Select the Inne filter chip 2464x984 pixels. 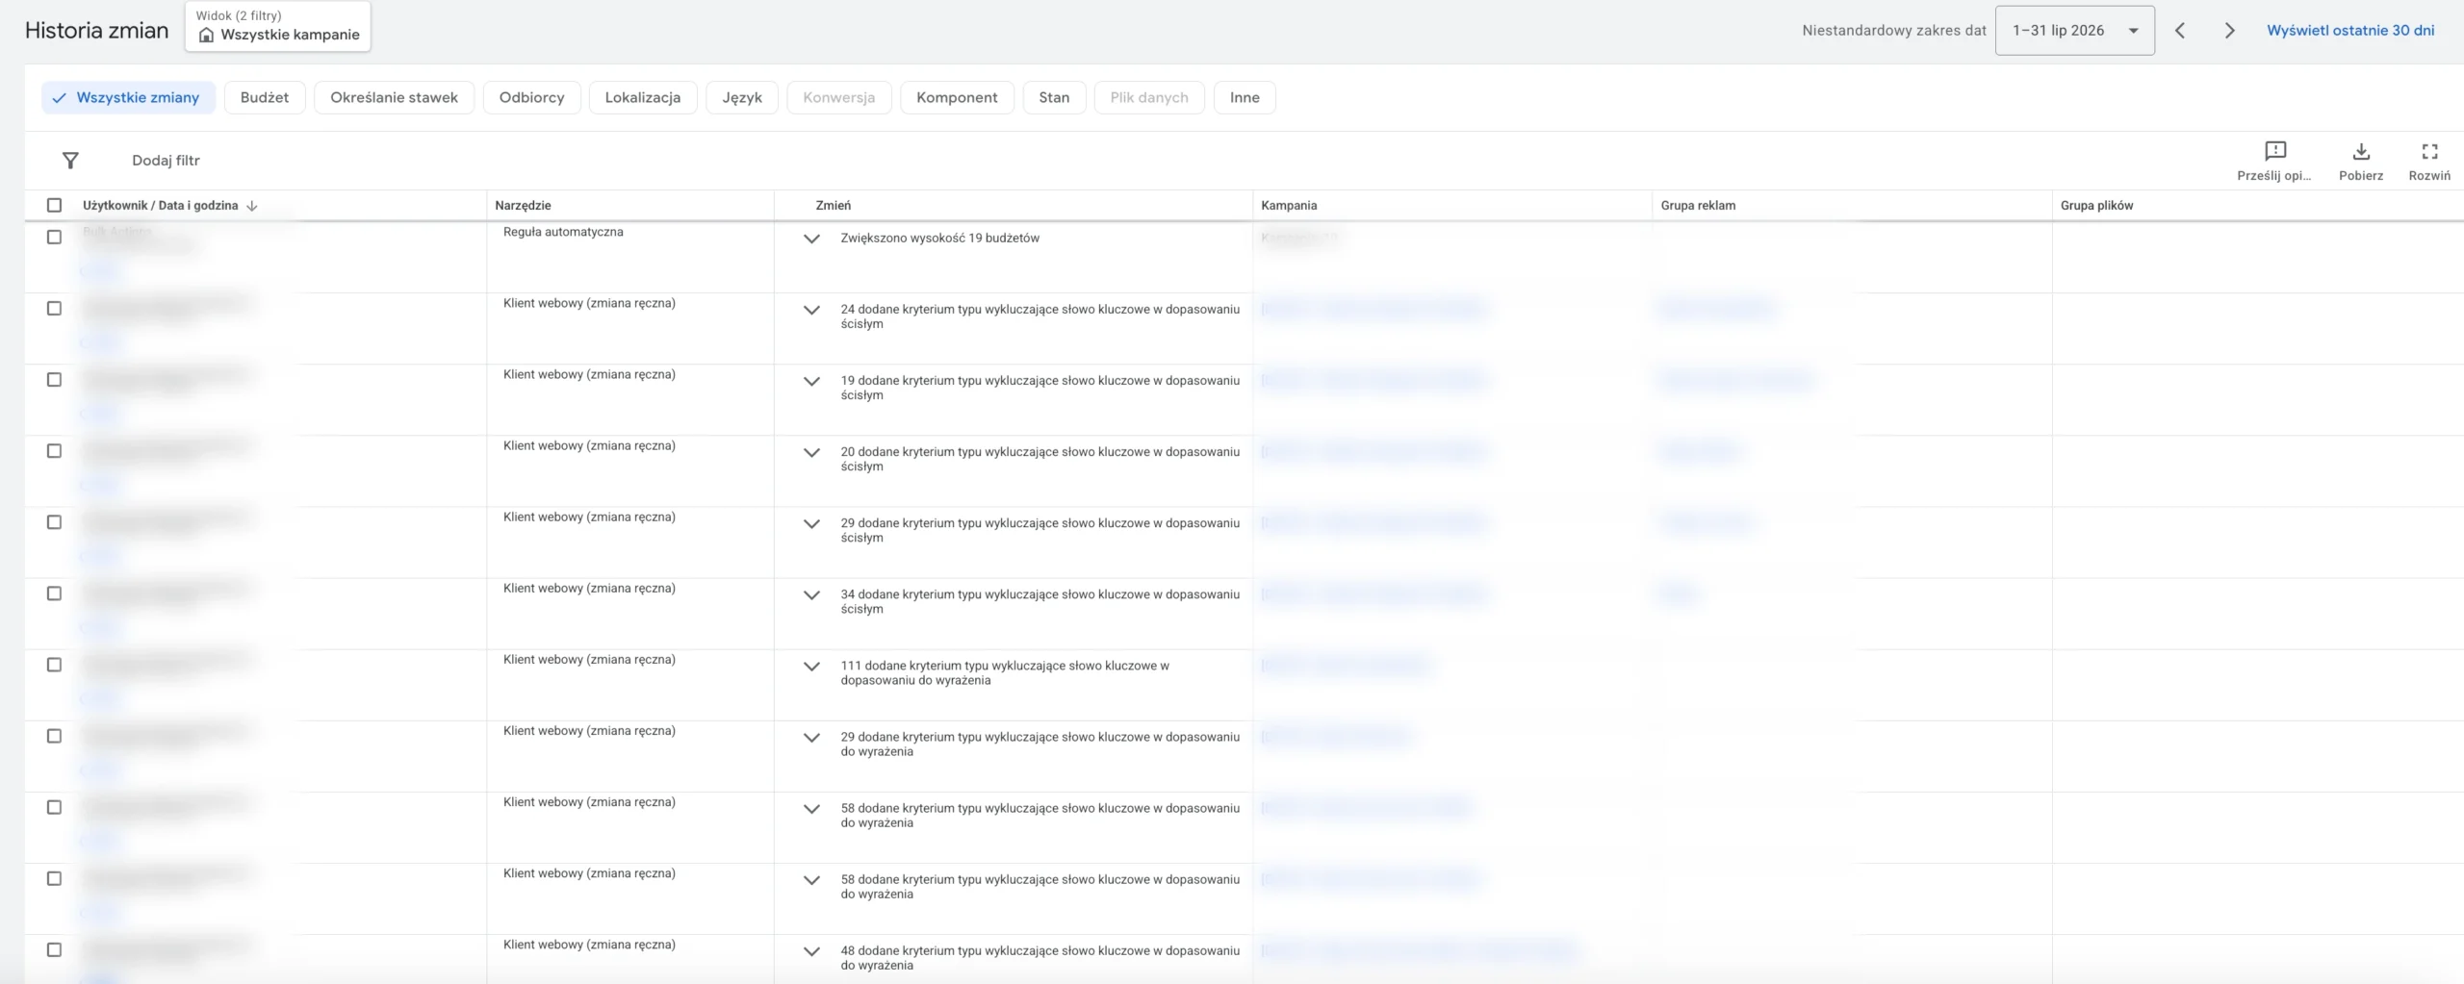(x=1245, y=97)
